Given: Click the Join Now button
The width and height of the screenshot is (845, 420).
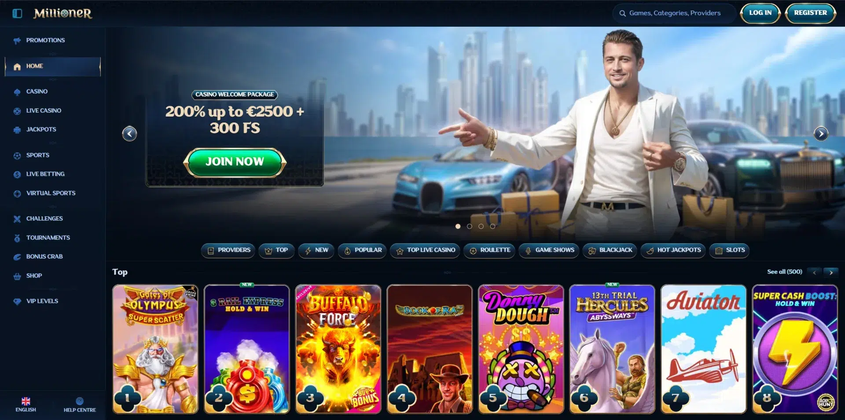Looking at the screenshot, I should point(235,162).
